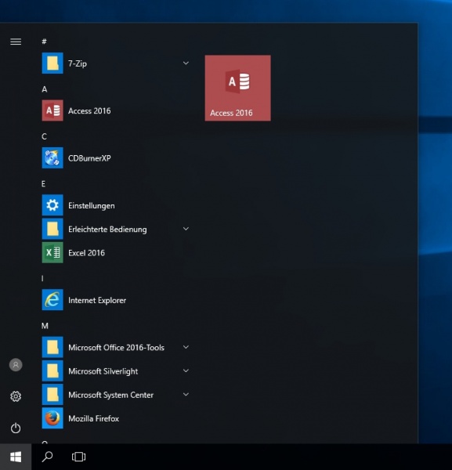Launch Mozilla Firefox via its icon
The width and height of the screenshot is (452, 470).
click(x=52, y=418)
